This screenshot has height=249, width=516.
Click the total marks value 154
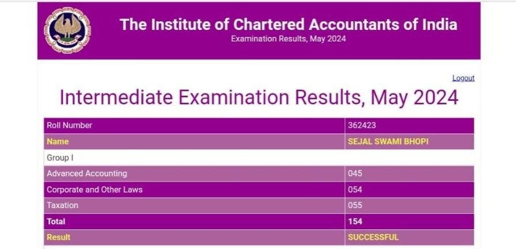coord(355,221)
